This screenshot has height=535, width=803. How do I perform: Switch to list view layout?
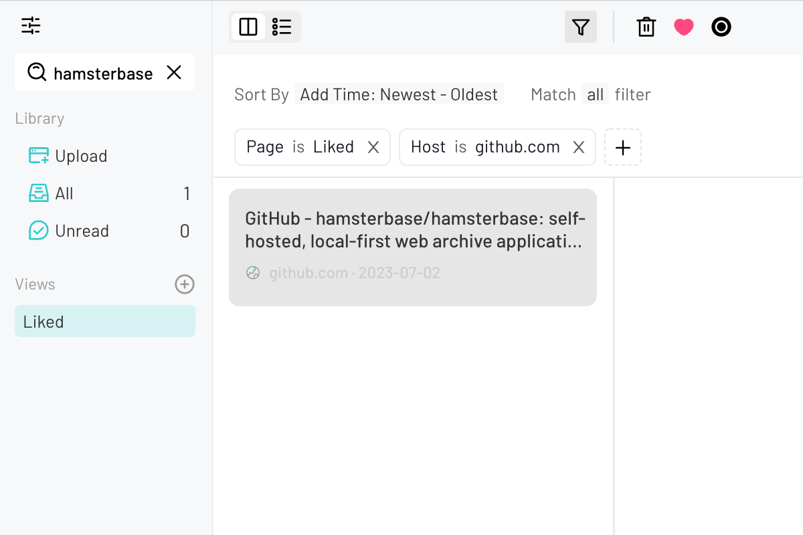[x=282, y=27]
